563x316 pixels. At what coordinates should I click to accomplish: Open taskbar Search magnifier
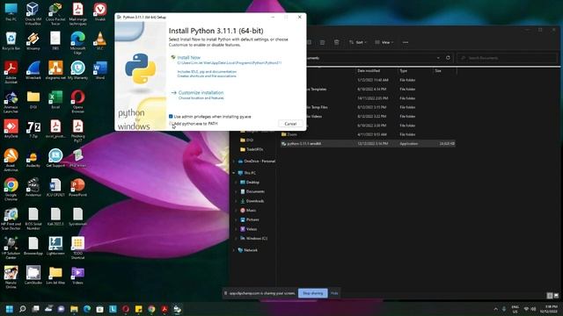(23, 309)
